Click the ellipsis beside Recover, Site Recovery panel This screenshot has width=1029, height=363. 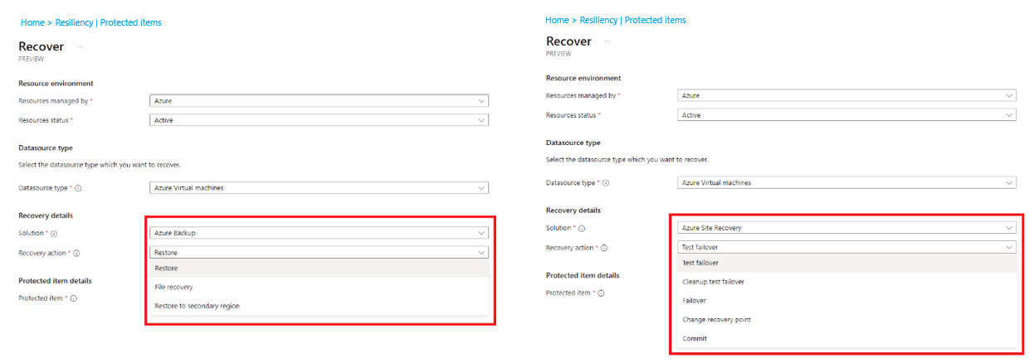click(x=608, y=41)
